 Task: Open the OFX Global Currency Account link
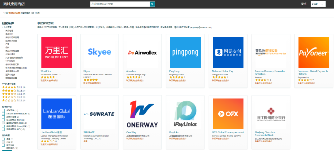228,132
